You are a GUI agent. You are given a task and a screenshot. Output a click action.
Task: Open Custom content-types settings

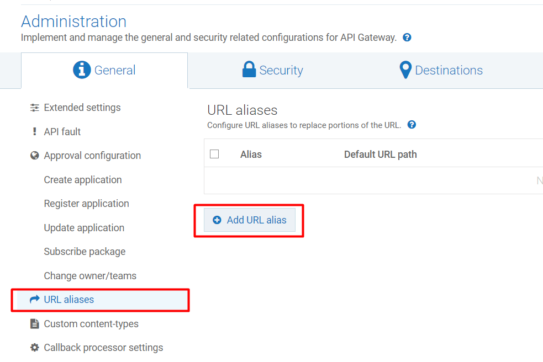(x=91, y=323)
